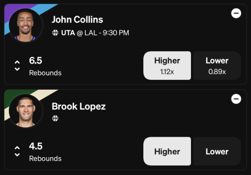Select Higher 1.12x for John Collins

(x=167, y=65)
